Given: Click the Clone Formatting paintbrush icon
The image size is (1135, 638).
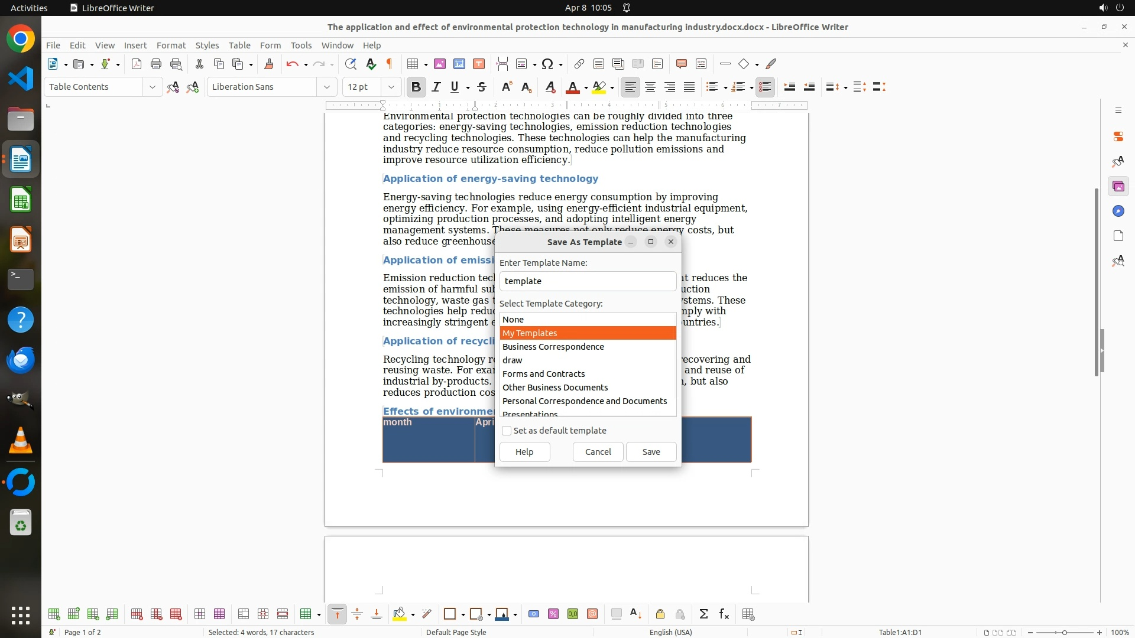Looking at the screenshot, I should click(x=269, y=64).
